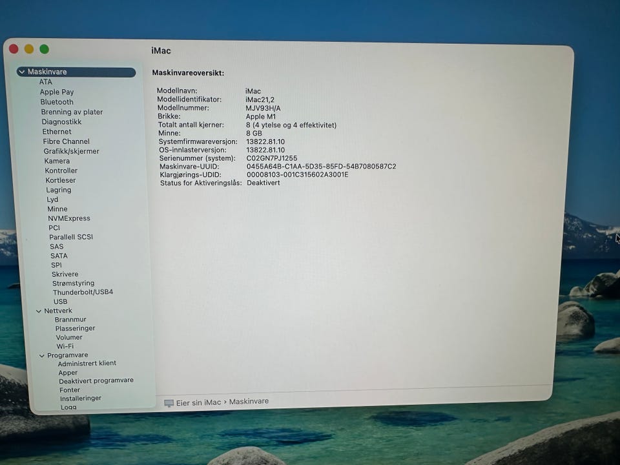Select Lagring in the sidebar

59,190
